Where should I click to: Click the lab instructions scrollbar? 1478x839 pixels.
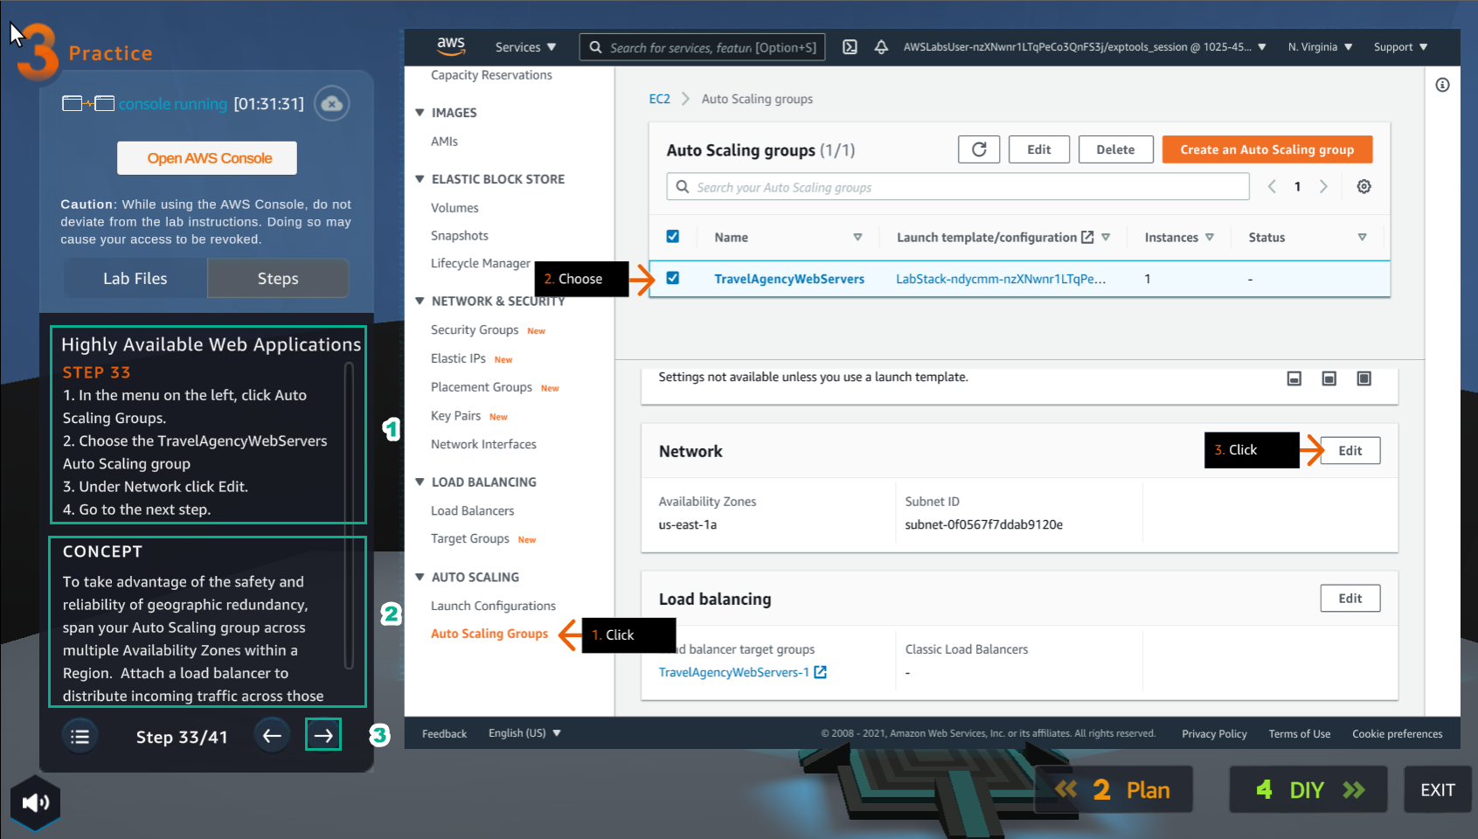349,516
